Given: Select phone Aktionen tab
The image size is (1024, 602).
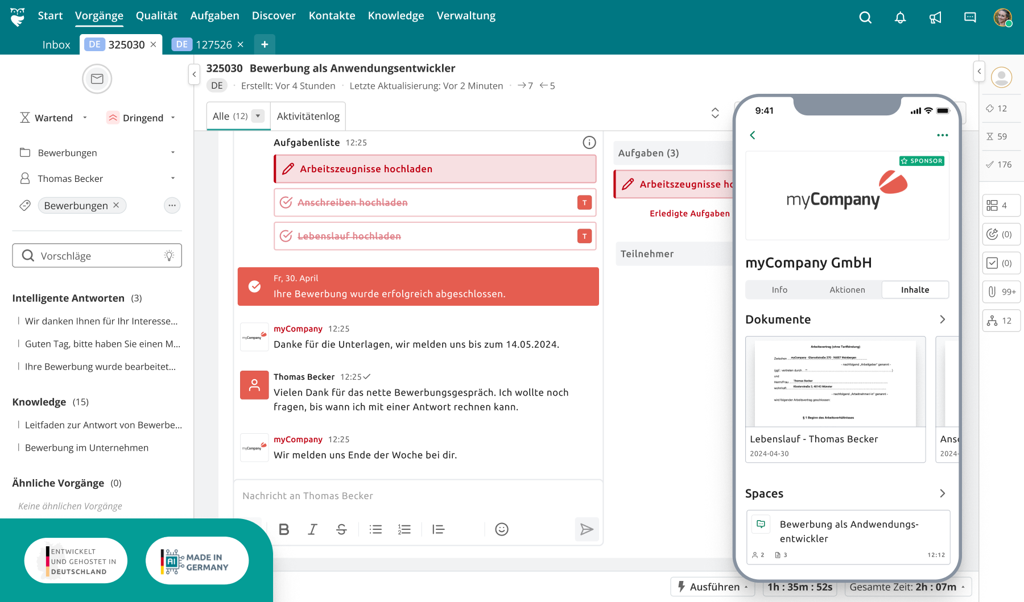Looking at the screenshot, I should click(x=847, y=290).
